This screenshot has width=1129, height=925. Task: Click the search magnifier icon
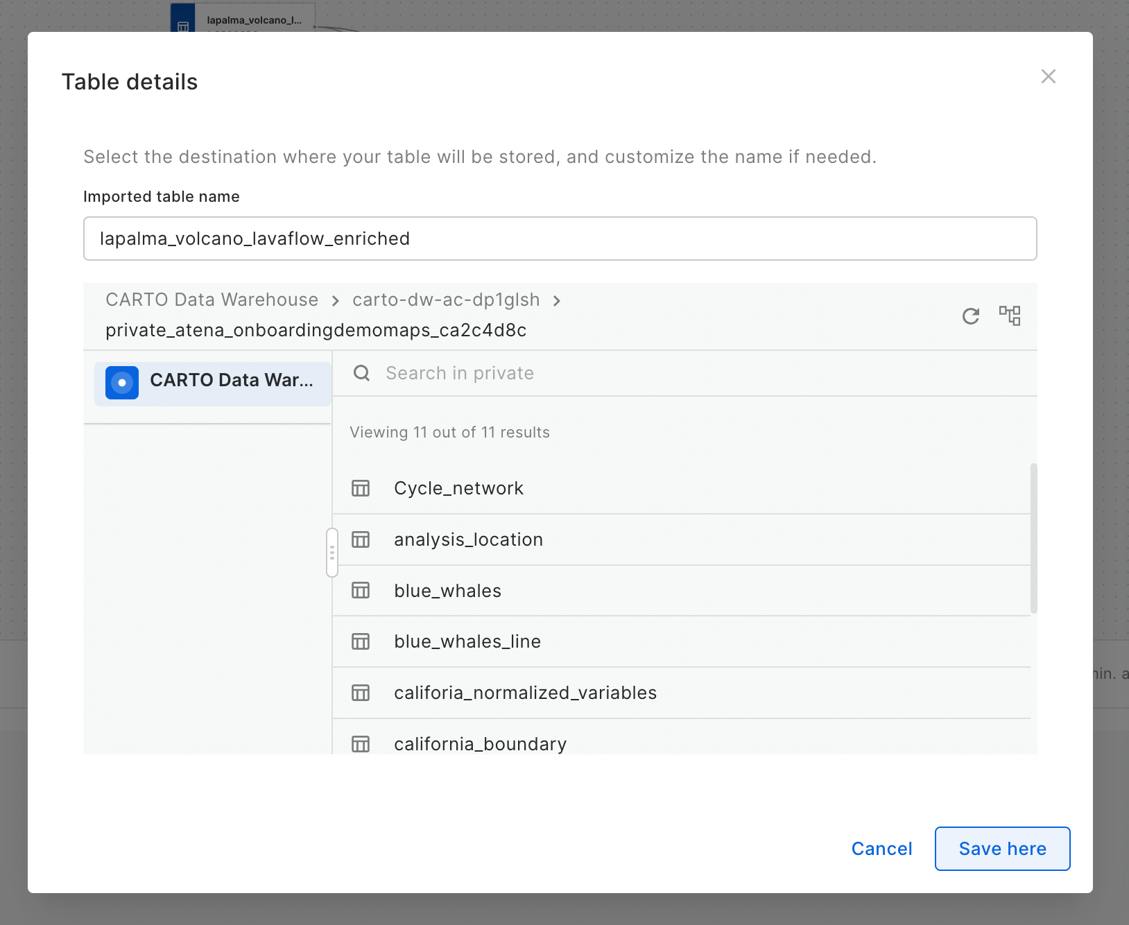(x=361, y=373)
